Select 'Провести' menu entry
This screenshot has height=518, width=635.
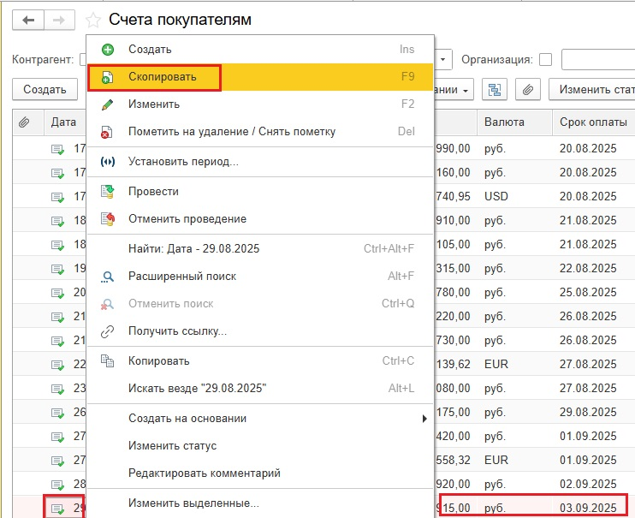(260, 192)
